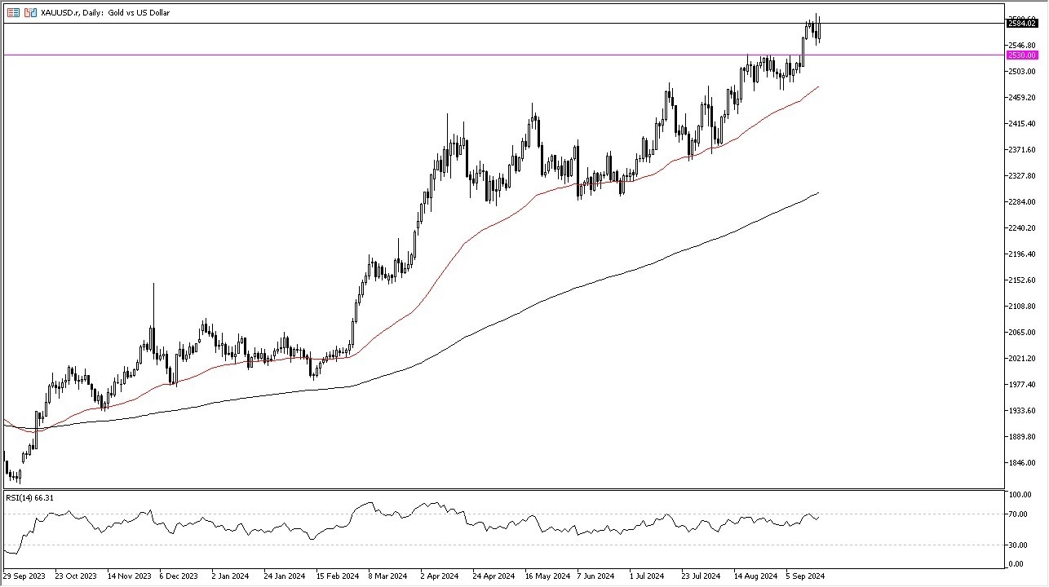
Task: Click the 2284.00 price scale label
Action: point(1022,202)
